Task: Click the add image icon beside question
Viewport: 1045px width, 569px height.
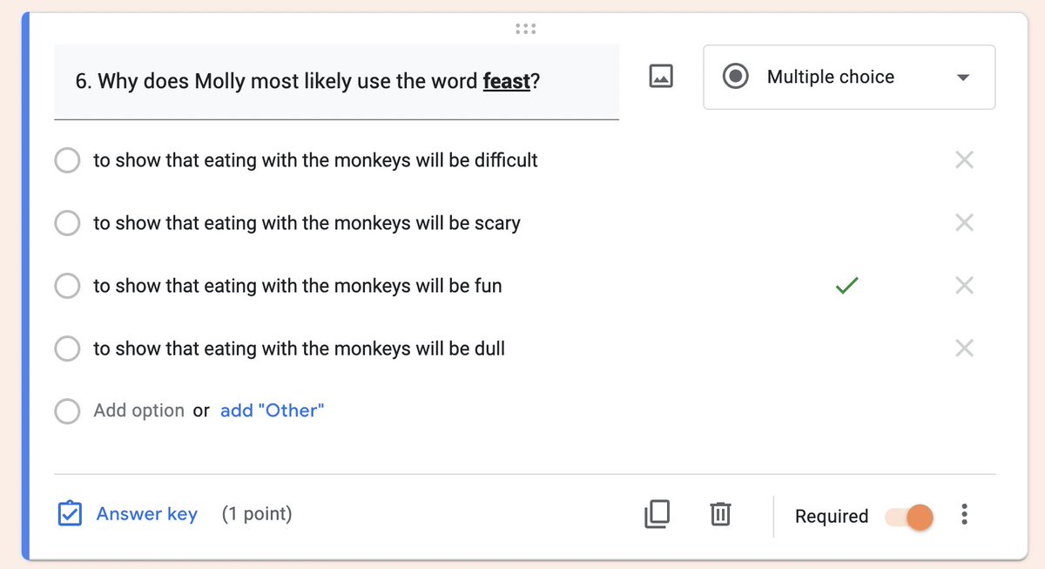Action: point(661,77)
